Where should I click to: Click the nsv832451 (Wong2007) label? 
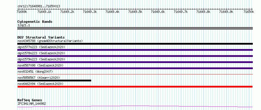(35, 71)
